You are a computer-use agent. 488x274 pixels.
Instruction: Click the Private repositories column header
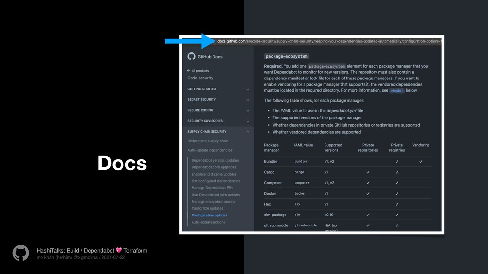click(x=368, y=147)
